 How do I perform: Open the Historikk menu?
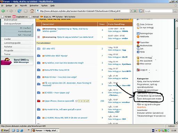(x=24, y=6)
